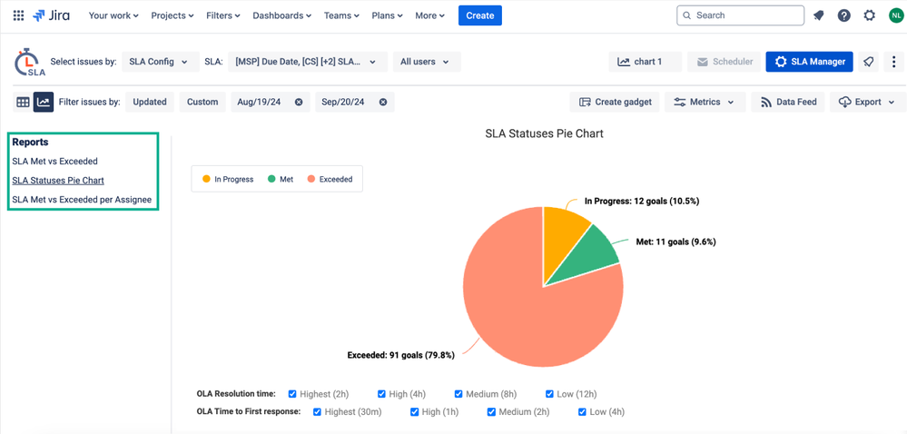Open the Export dropdown
Image resolution: width=907 pixels, height=434 pixels.
click(868, 102)
